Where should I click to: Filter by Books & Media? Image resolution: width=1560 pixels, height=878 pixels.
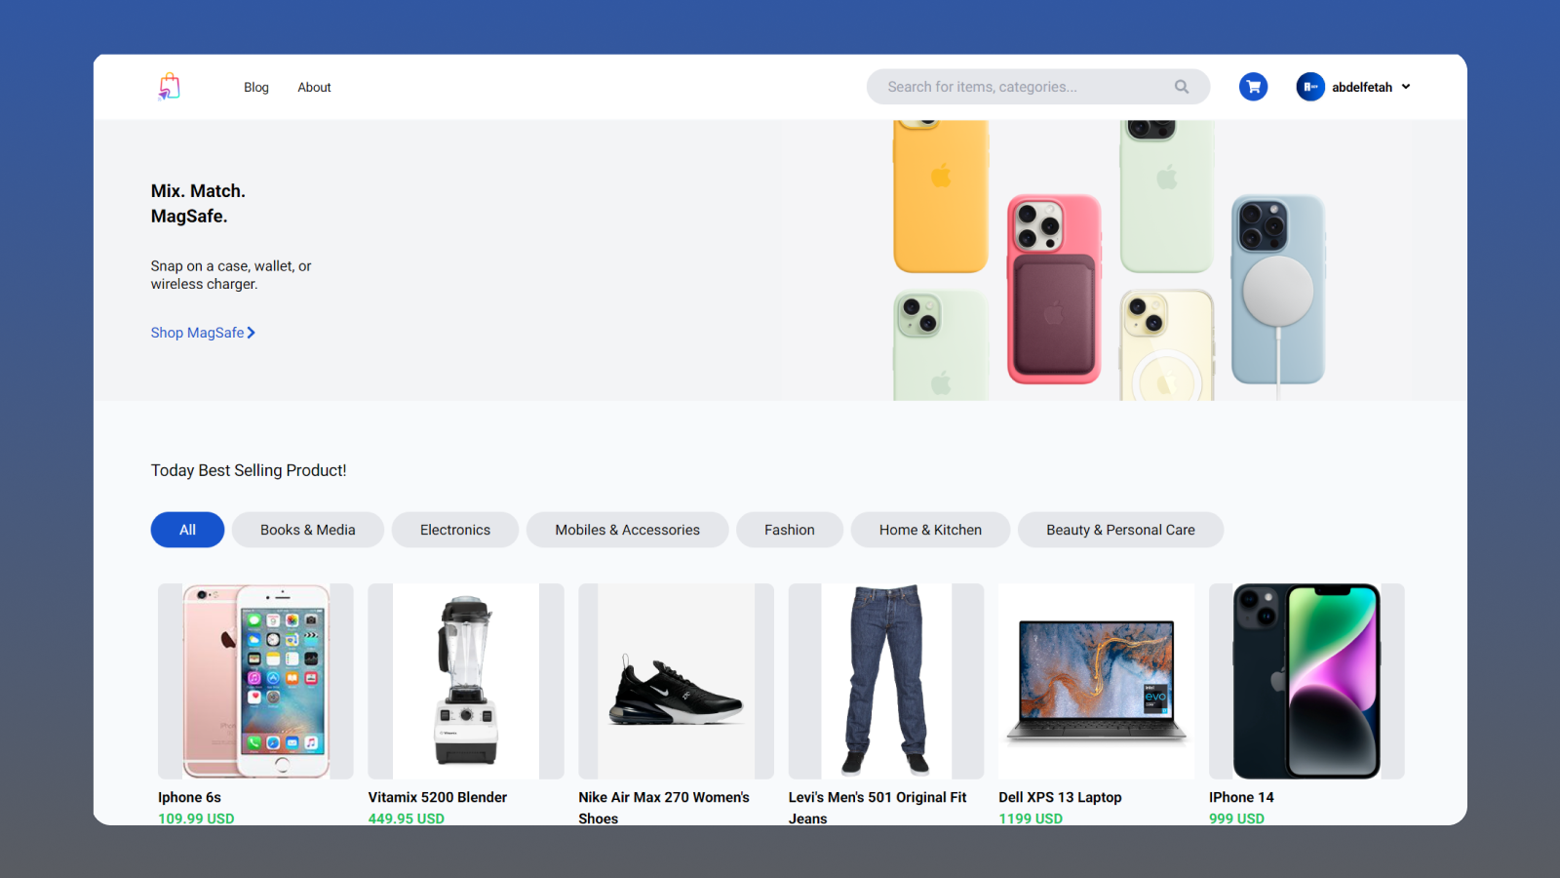pyautogui.click(x=308, y=530)
